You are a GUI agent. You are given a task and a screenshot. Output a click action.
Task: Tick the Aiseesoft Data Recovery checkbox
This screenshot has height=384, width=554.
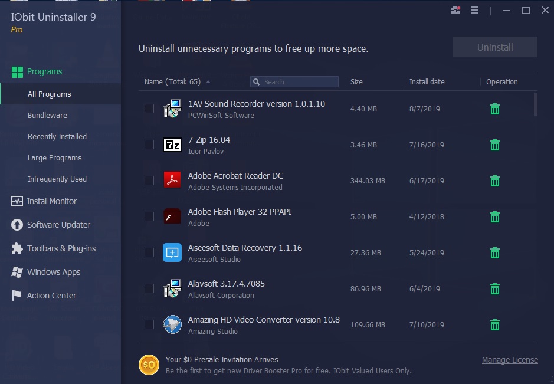[x=149, y=252]
